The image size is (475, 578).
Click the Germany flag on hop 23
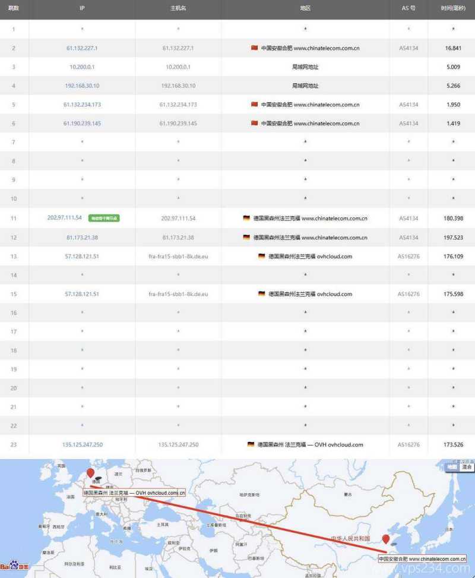click(249, 445)
